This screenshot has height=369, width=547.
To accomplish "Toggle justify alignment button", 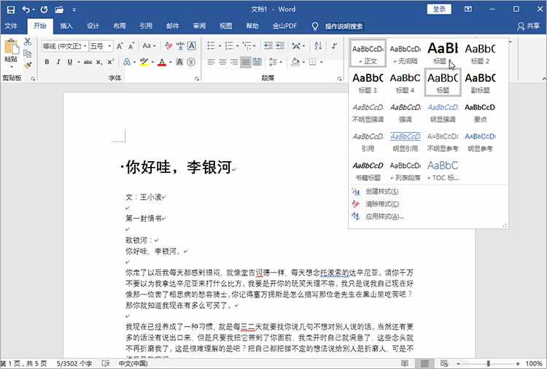I will (x=246, y=62).
